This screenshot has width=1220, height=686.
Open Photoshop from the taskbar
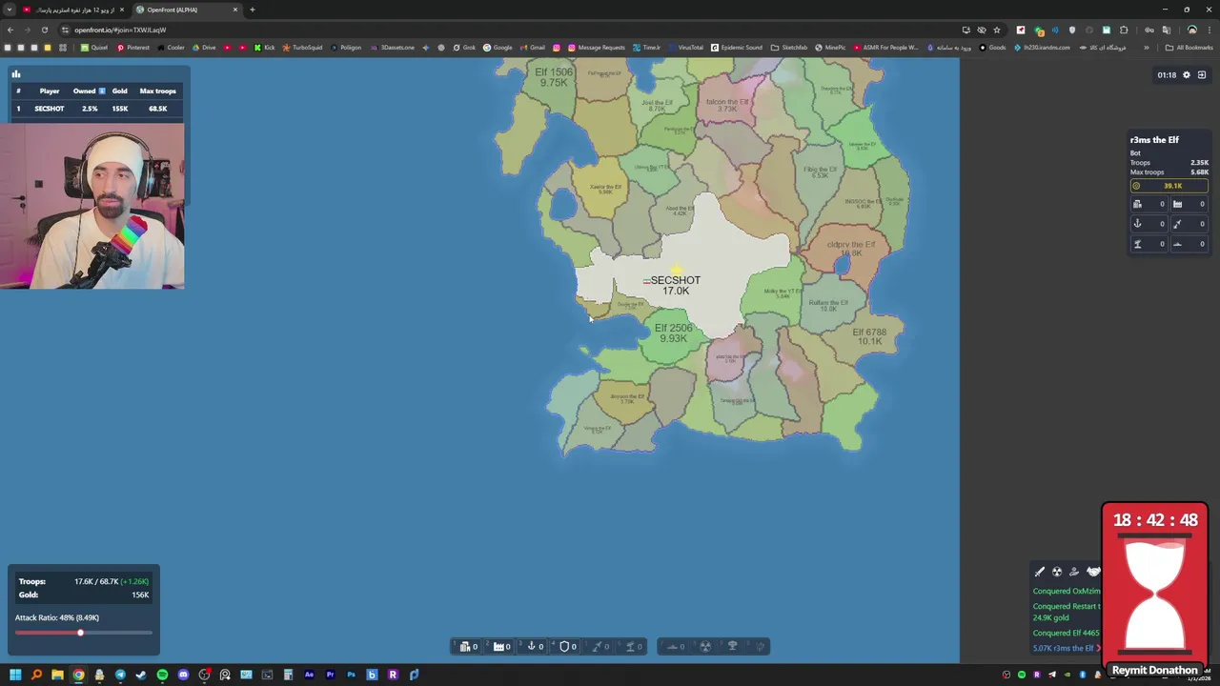351,675
